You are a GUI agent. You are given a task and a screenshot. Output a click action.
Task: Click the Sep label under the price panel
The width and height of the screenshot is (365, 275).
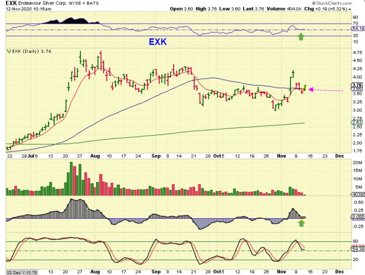tap(156, 156)
